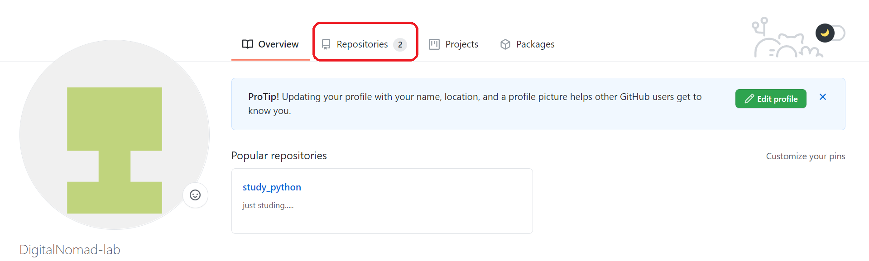Click the green identicon profile avatar
Screen dimensions: 869x261
tap(115, 135)
